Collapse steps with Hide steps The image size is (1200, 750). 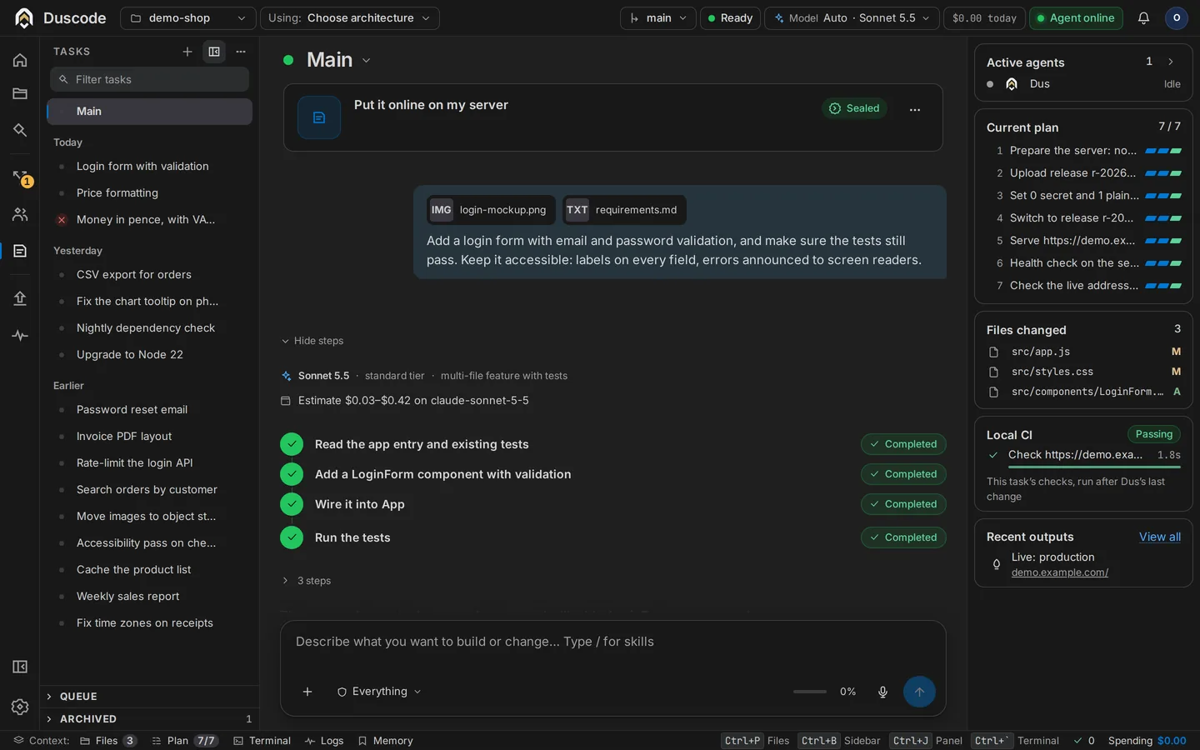click(312, 341)
